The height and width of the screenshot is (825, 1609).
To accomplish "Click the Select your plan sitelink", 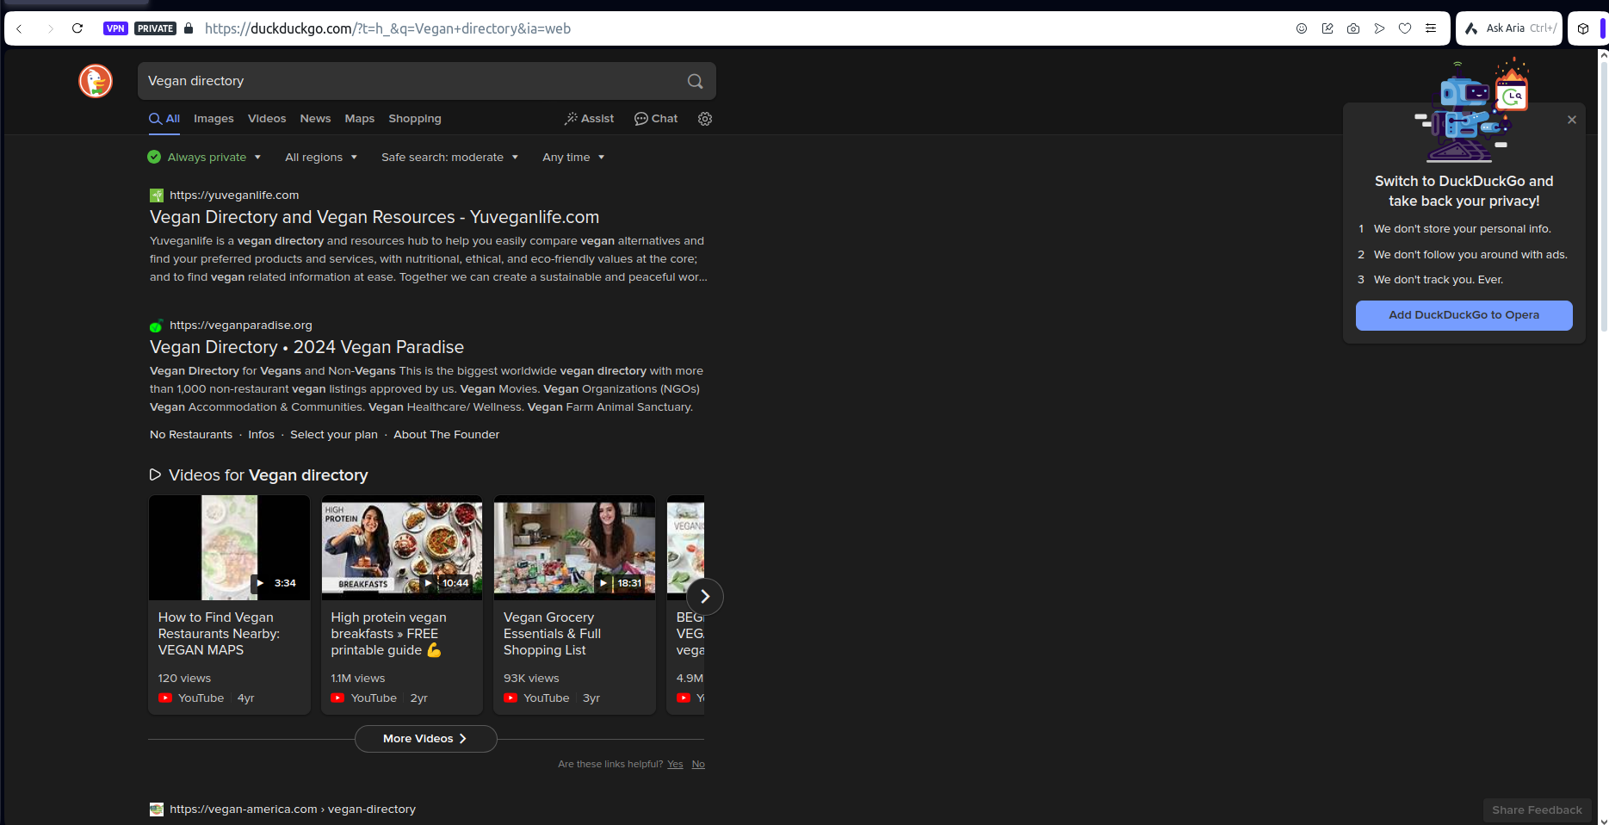I will pos(334,435).
